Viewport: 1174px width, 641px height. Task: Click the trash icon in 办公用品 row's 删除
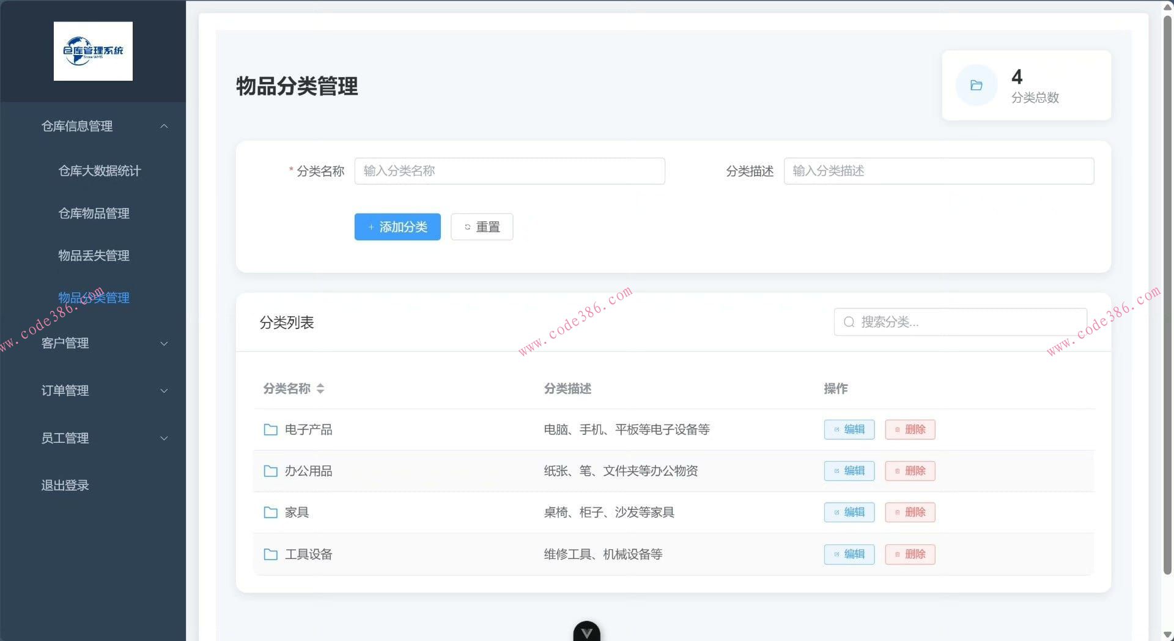point(898,471)
